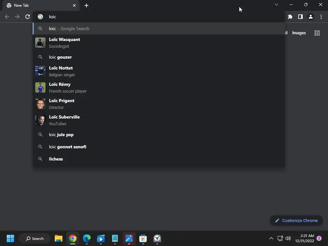Click Customize Chrome button
This screenshot has width=328, height=246.
(296, 220)
